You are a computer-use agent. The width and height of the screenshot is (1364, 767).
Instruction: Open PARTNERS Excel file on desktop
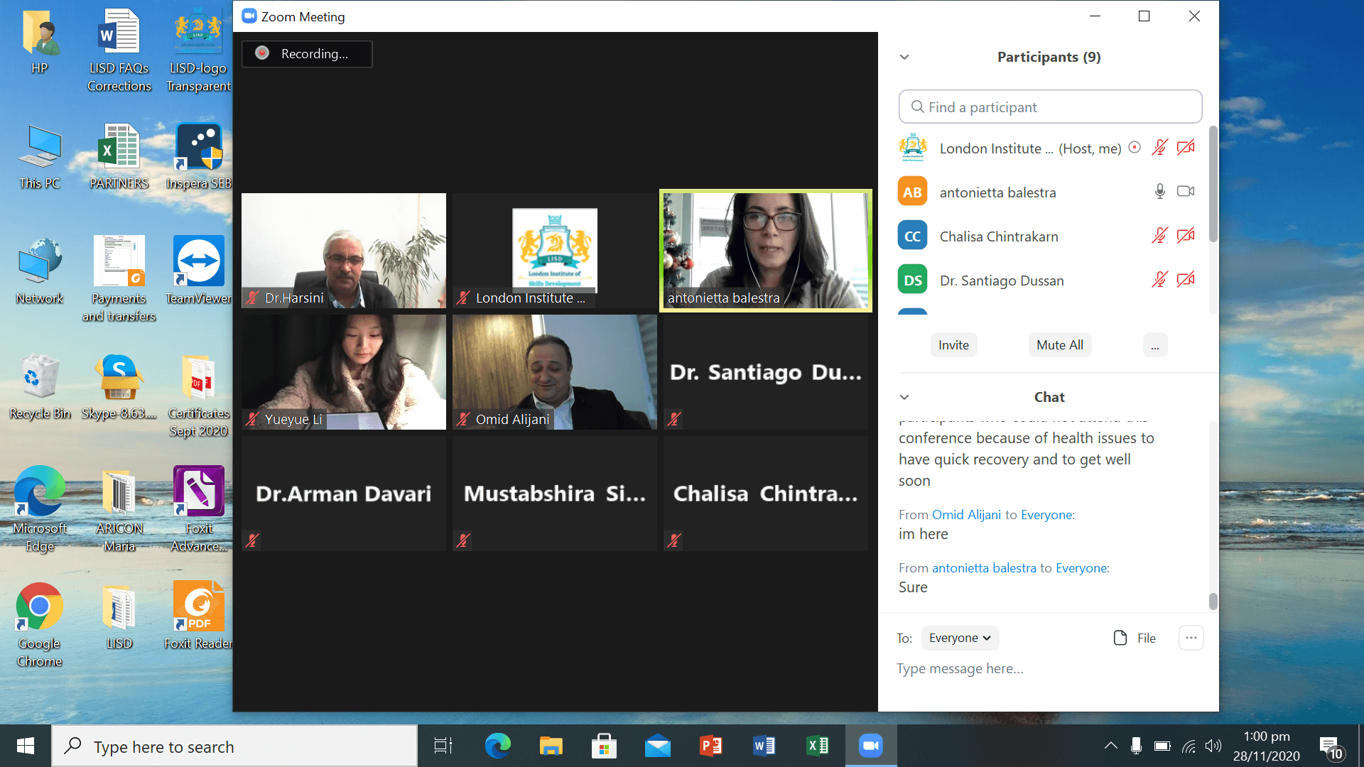click(119, 158)
